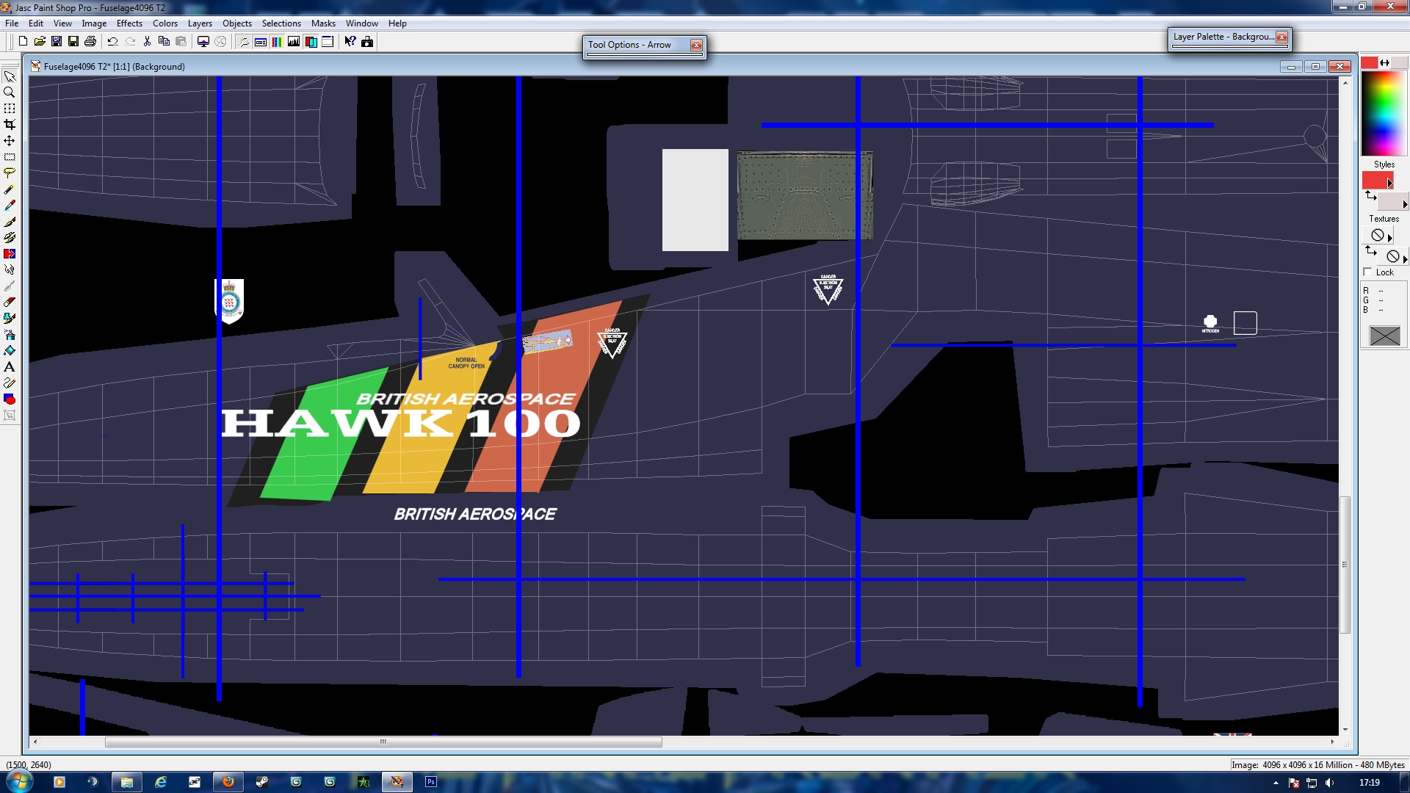
Task: Copy the selection to clipboard
Action: [x=164, y=42]
